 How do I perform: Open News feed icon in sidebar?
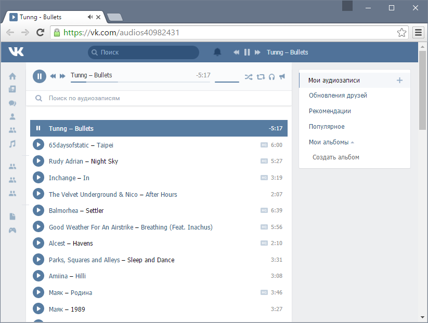click(x=12, y=89)
